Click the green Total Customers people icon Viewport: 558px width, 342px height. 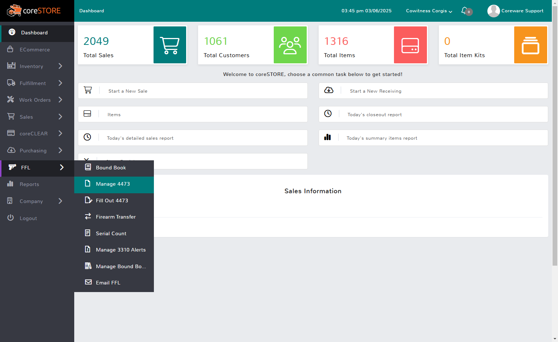pos(290,45)
